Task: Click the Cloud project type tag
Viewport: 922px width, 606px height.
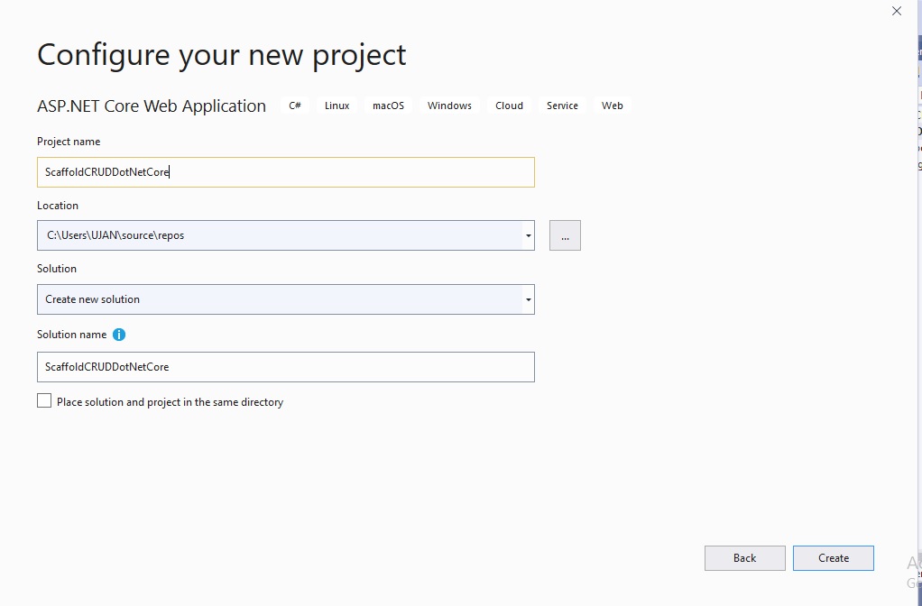Action: (x=509, y=106)
